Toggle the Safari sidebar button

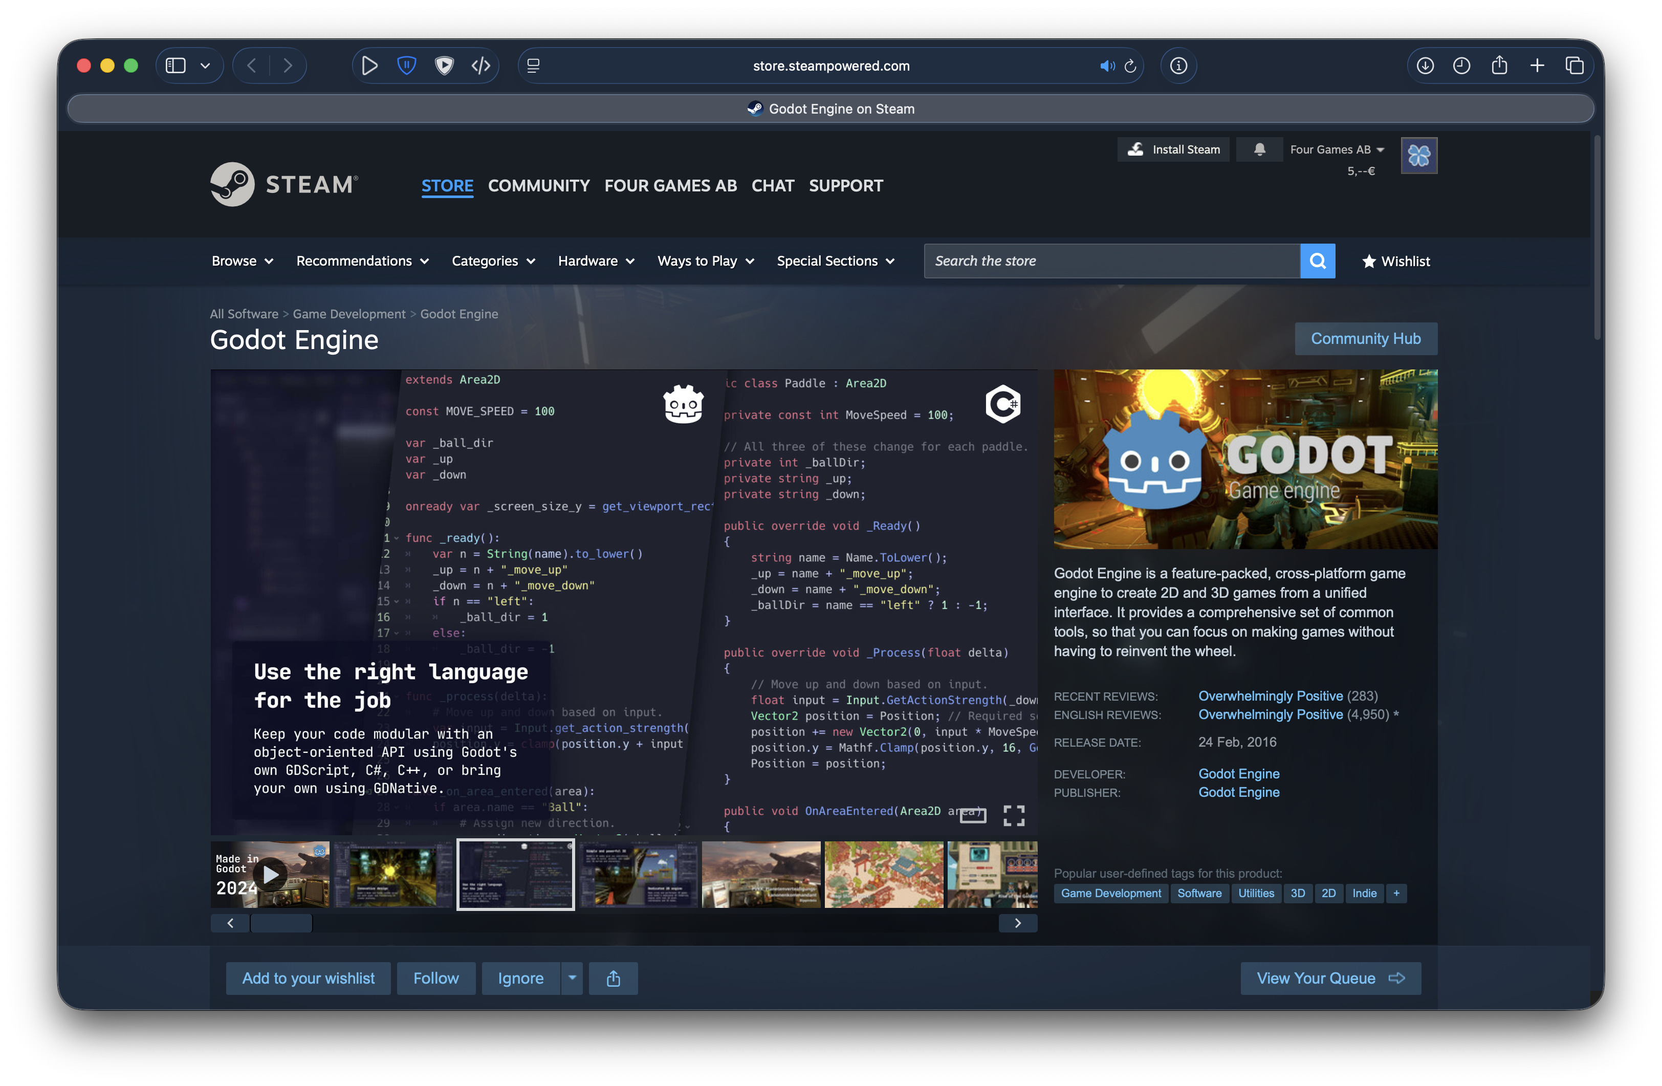point(176,66)
